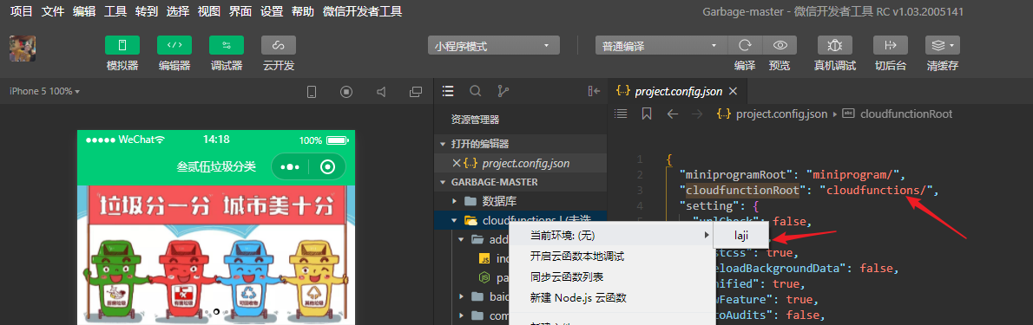Open the 界面 menu
This screenshot has width=1033, height=325.
(x=240, y=11)
